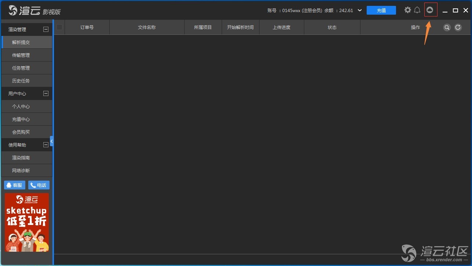Toggle the select-all checkbox in table header
472x266 pixels.
click(59, 27)
